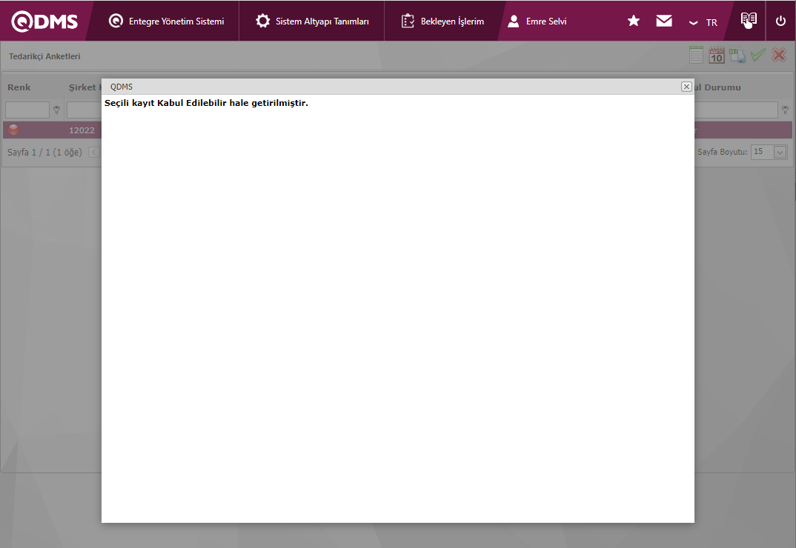Open favorites star icon
Image resolution: width=796 pixels, height=548 pixels.
tap(634, 21)
